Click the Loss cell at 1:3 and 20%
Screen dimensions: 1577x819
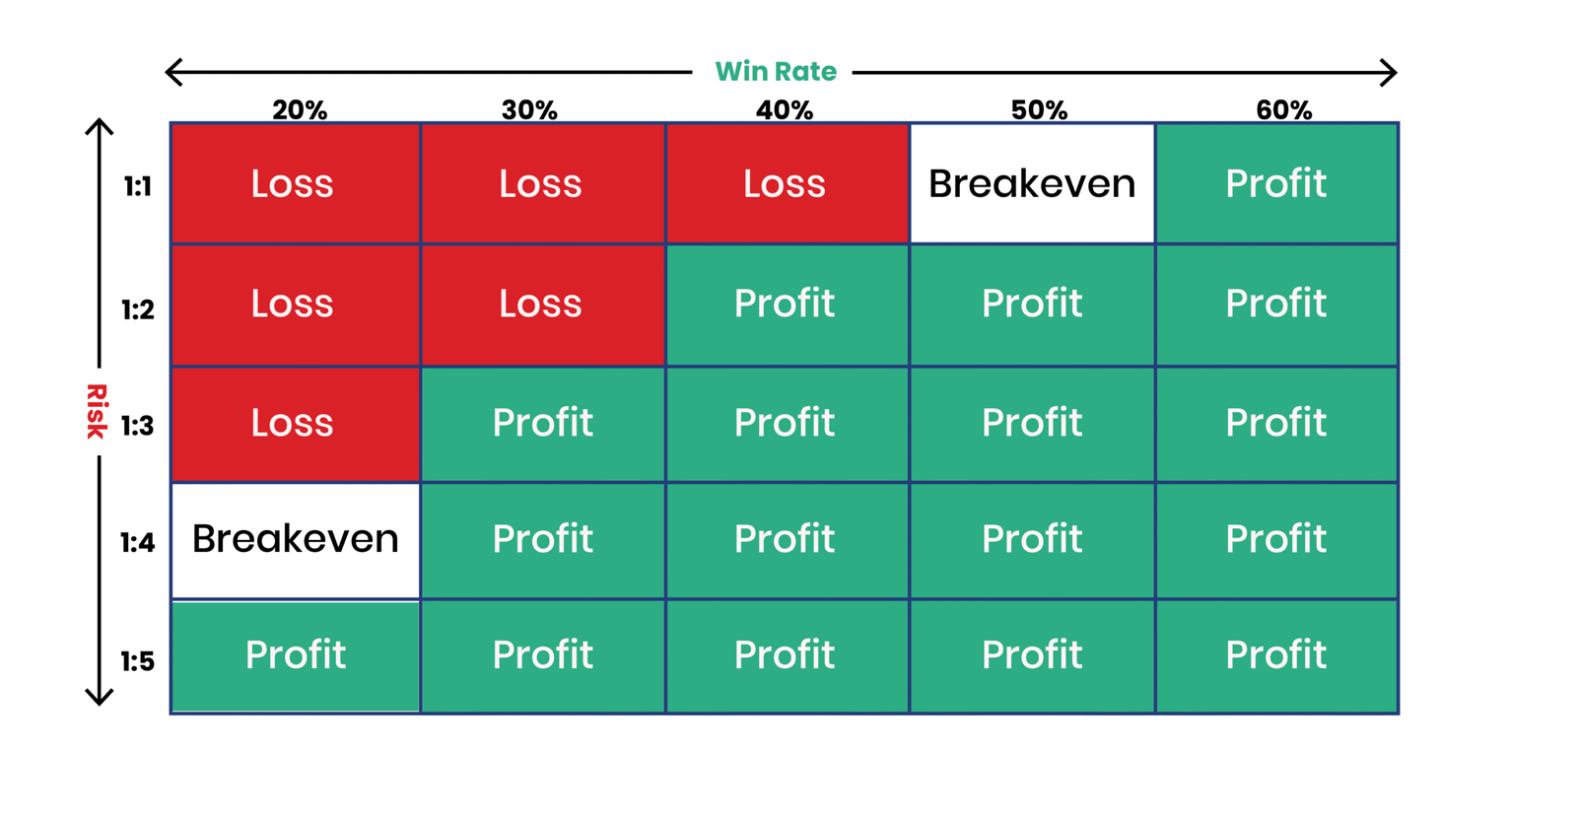coord(293,424)
